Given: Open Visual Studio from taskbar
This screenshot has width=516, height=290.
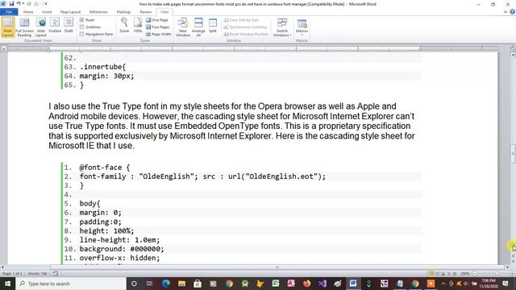Looking at the screenshot, I should (322, 284).
